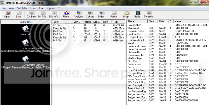Image resolution: width=209 pixels, height=105 pixels.
Task: Select the Lot Resource Key property
Action: [168, 91]
